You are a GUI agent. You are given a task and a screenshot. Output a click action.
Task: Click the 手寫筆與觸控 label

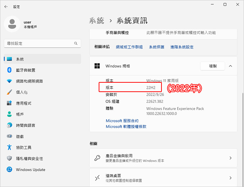tap(117, 33)
